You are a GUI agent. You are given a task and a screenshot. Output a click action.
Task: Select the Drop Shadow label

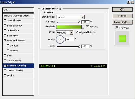[14, 21]
